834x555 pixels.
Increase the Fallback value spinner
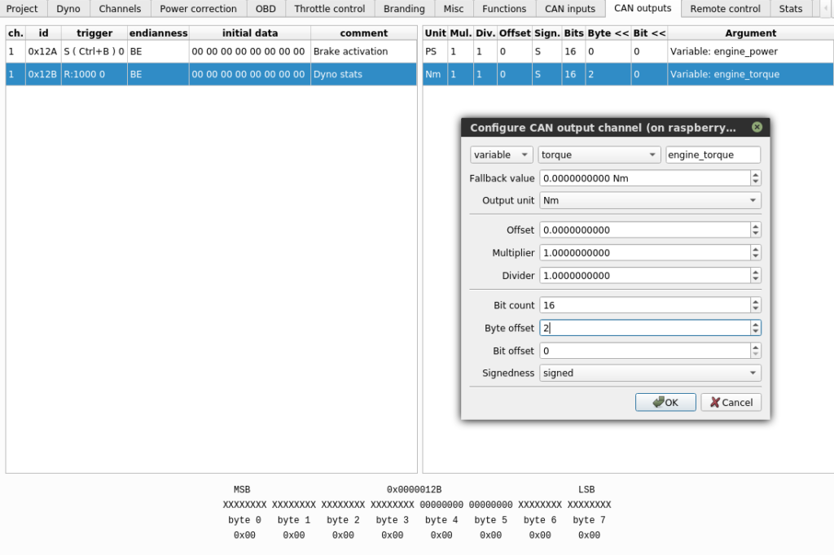755,174
